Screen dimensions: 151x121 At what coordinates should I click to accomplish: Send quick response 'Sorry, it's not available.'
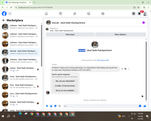click(x=65, y=90)
